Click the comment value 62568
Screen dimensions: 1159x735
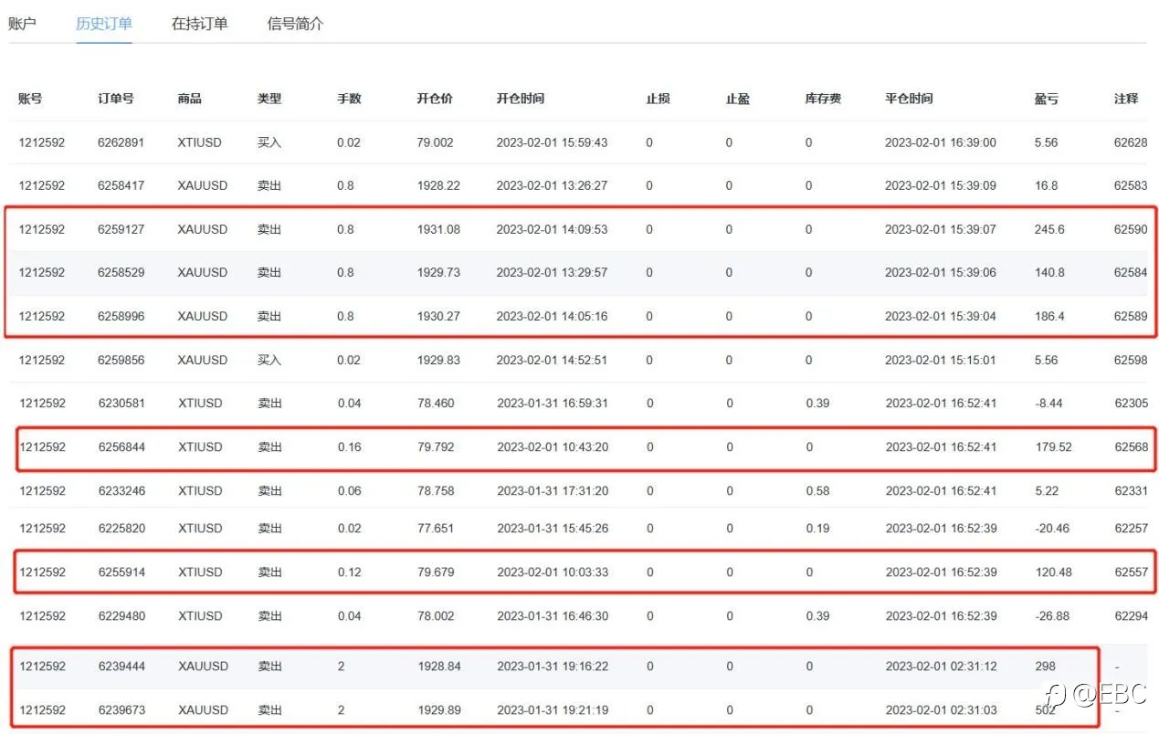(1131, 446)
